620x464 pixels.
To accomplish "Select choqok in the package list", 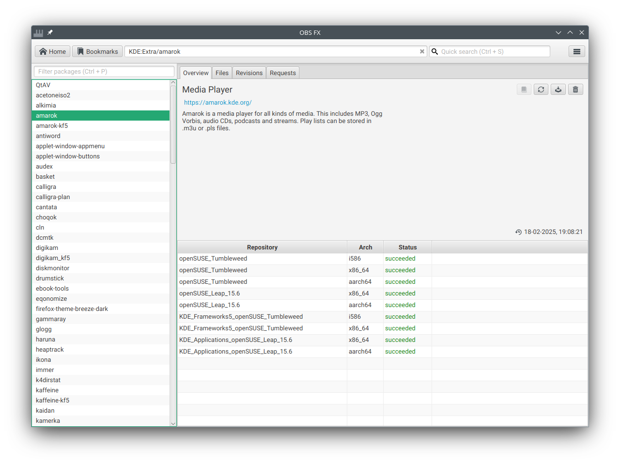I will (101, 217).
